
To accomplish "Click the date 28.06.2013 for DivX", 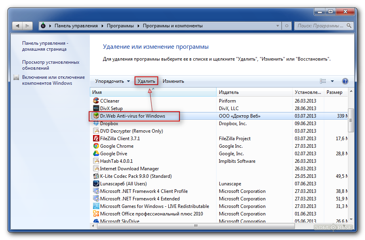I will (305, 108).
